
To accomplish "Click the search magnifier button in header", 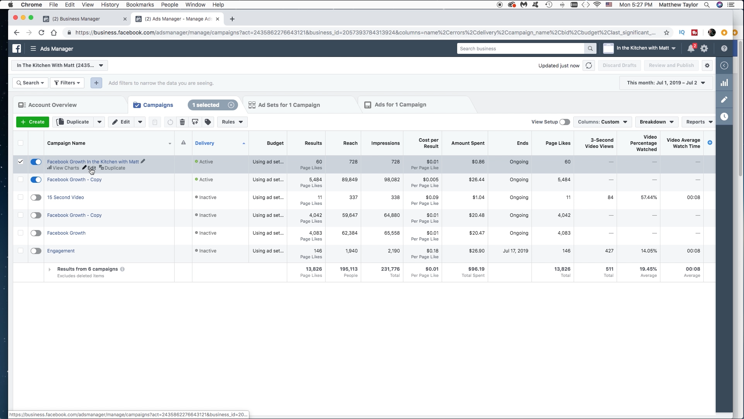I will (x=590, y=48).
